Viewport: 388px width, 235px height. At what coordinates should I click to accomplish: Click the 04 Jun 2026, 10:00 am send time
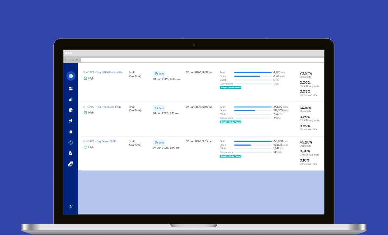point(167,79)
